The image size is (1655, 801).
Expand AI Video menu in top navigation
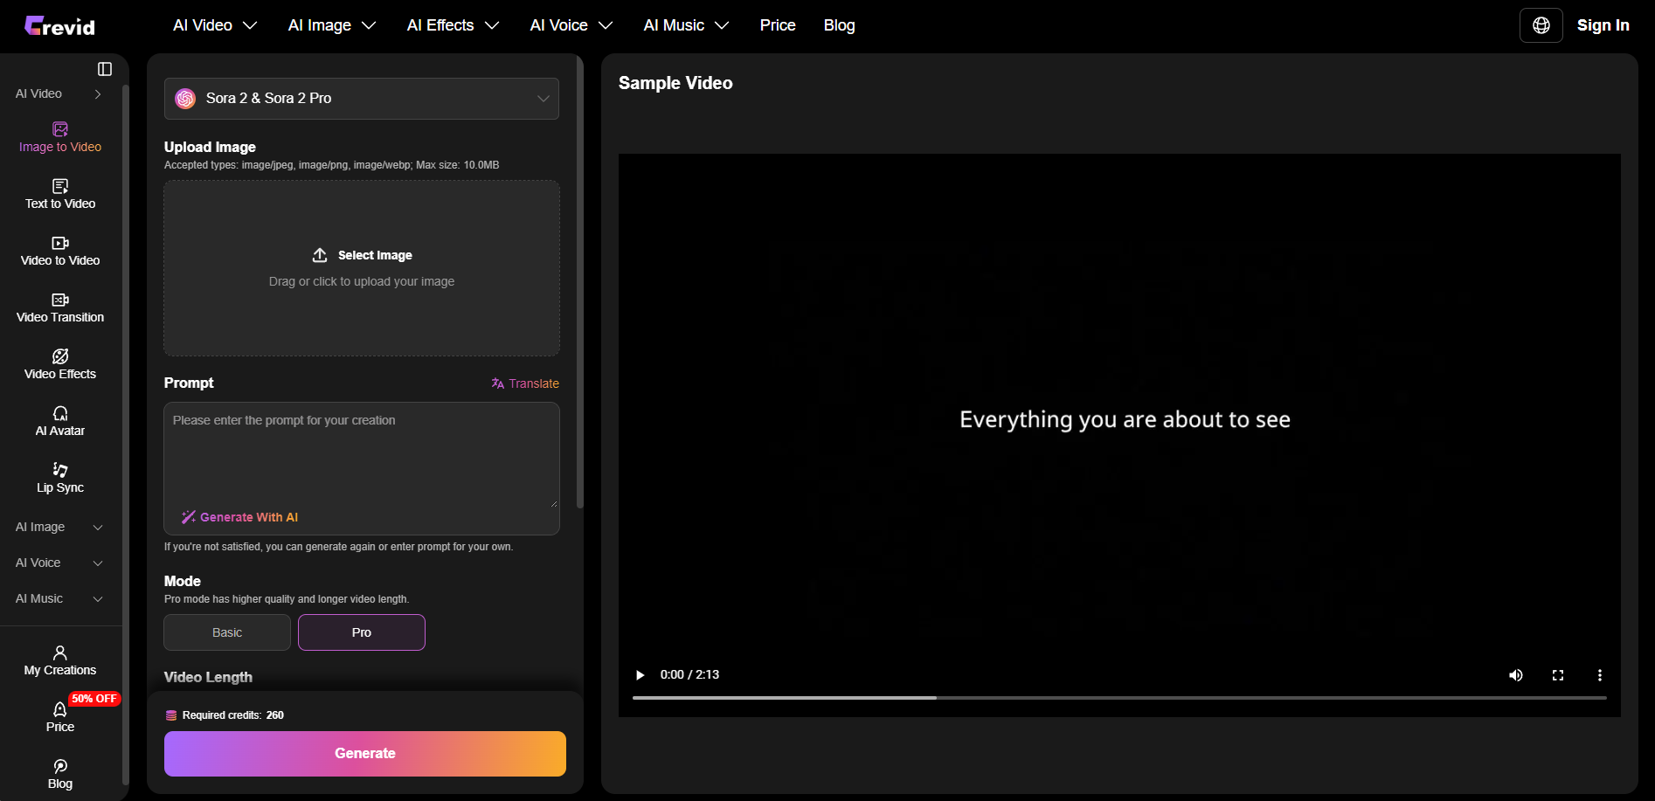[215, 25]
